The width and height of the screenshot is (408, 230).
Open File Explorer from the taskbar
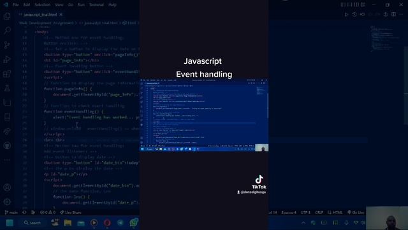tap(68, 223)
